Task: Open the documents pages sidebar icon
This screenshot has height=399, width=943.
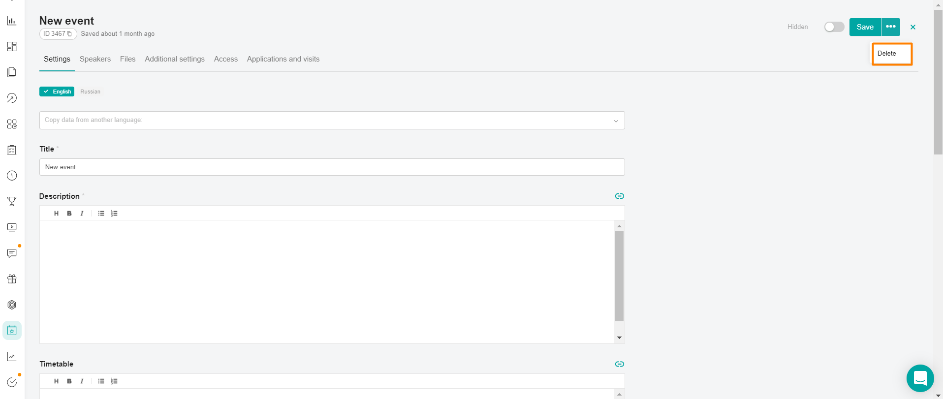Action: coord(12,72)
